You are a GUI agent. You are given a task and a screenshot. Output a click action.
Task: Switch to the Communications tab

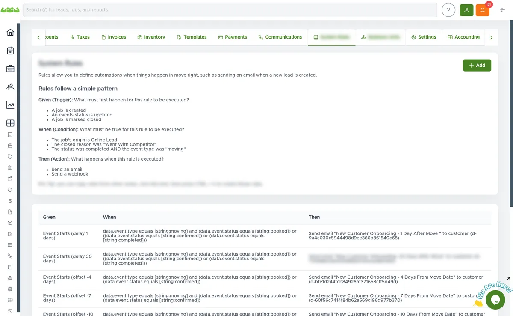(280, 37)
